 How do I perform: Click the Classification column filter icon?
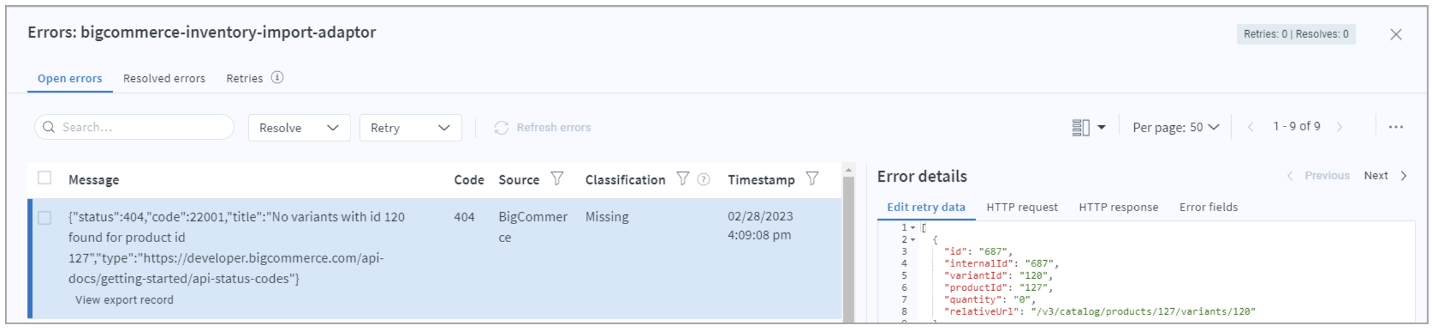tap(683, 178)
